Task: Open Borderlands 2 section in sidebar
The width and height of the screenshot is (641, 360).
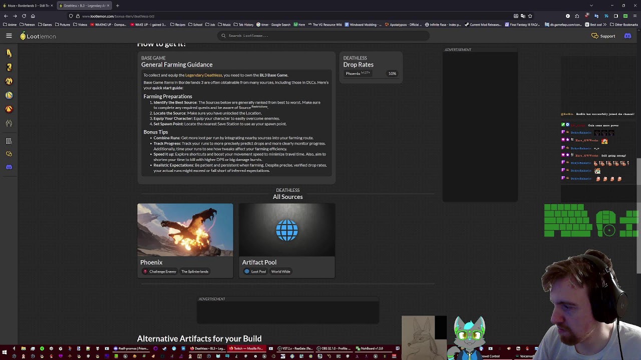Action: (9, 81)
